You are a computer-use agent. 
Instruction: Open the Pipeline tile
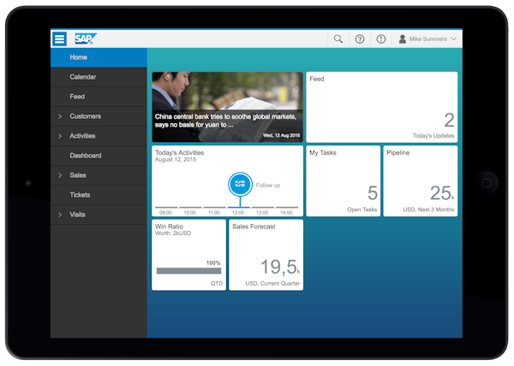[x=420, y=180]
